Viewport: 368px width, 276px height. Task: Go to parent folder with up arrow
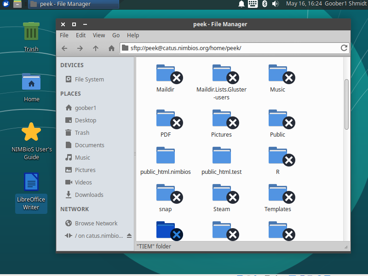96,48
